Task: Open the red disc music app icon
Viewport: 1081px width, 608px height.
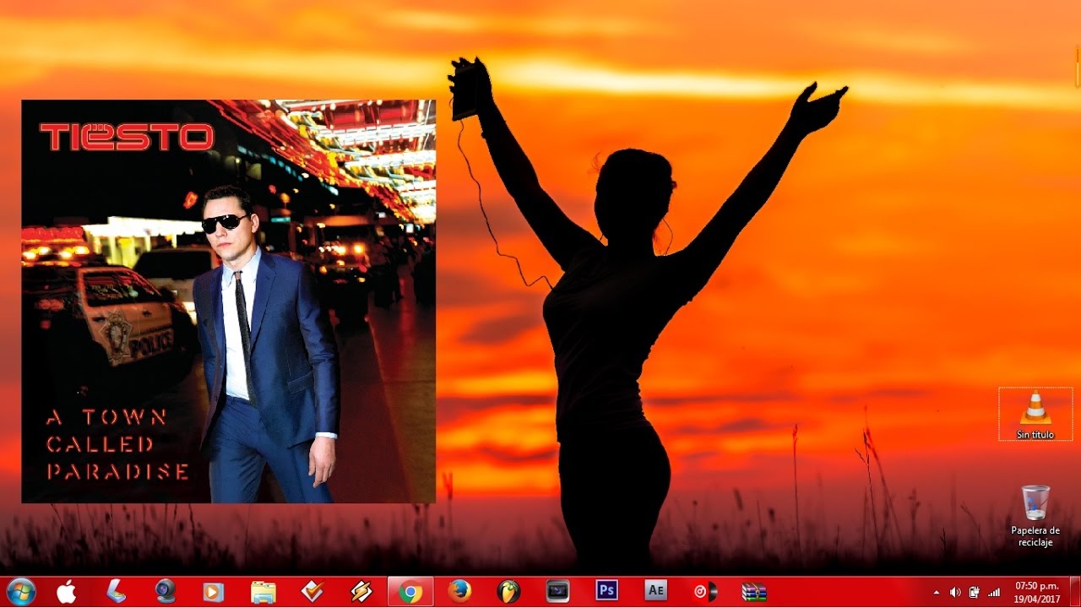Action: click(704, 591)
